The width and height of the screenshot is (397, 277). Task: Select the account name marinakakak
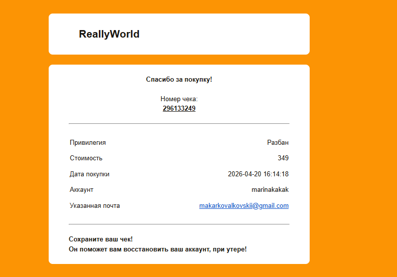pos(270,190)
